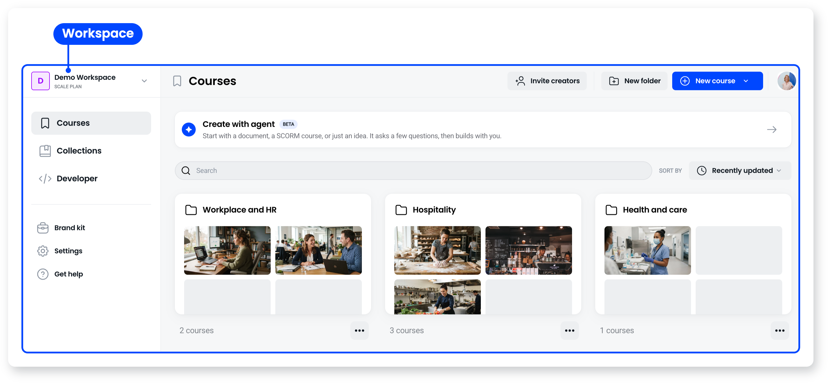The image size is (832, 385).
Task: Click the '2 courses' count label
Action: 196,331
